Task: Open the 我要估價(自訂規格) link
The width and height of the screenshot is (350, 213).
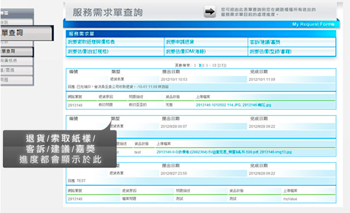Action: point(88,51)
